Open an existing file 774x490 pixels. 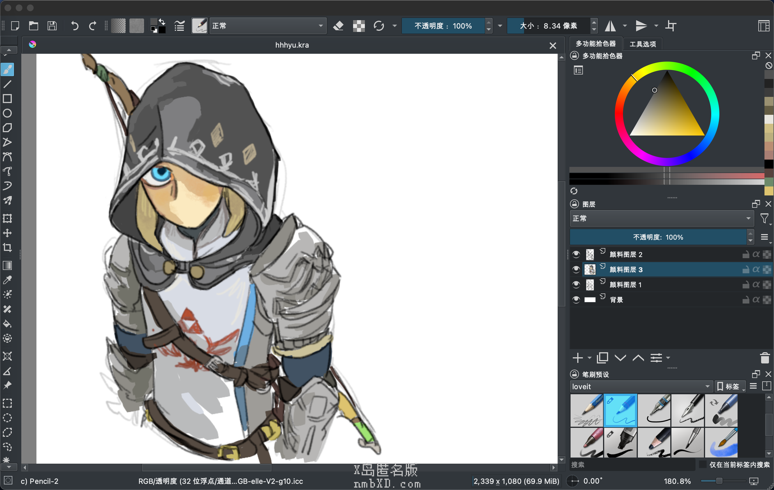pos(33,26)
